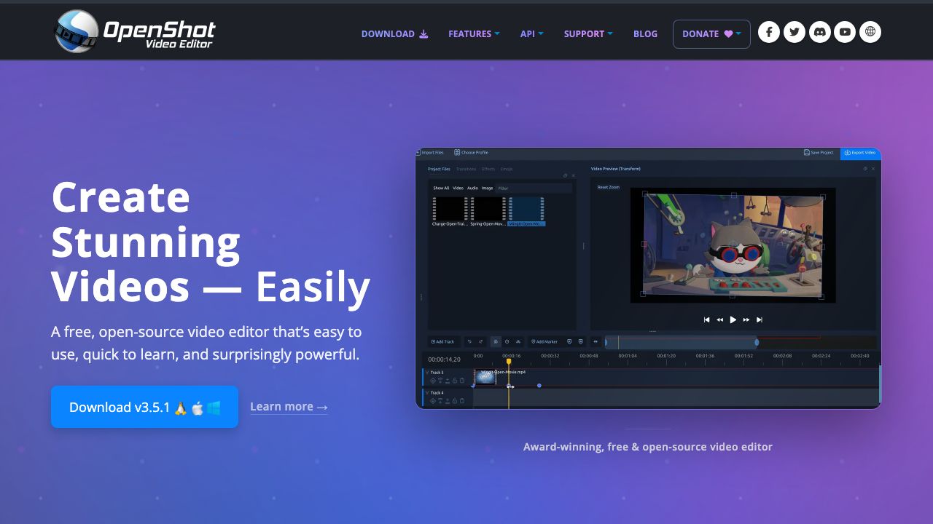Choose the Audio file filter
933x524 pixels.
[x=472, y=188]
